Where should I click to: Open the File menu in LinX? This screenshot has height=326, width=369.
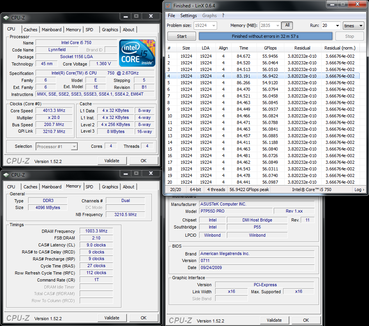click(171, 16)
